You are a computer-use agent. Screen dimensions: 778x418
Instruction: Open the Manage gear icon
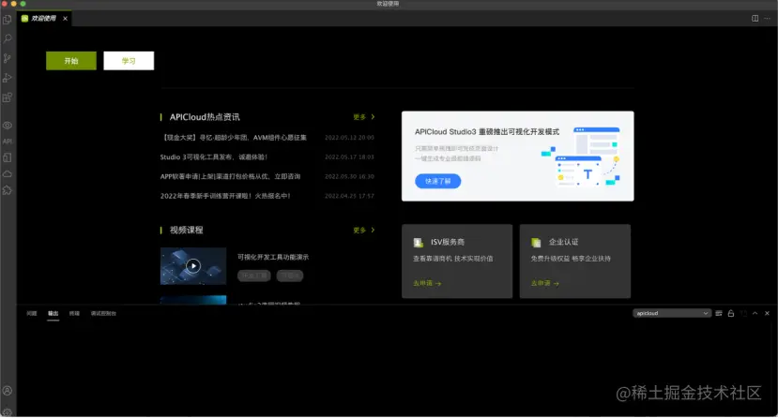(8, 411)
